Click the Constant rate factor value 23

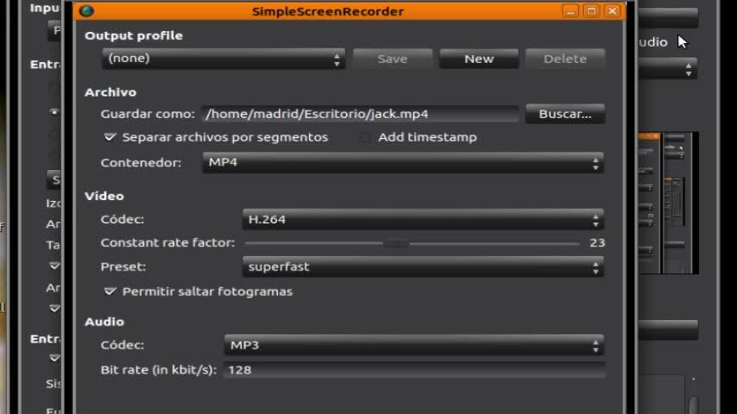pos(597,243)
